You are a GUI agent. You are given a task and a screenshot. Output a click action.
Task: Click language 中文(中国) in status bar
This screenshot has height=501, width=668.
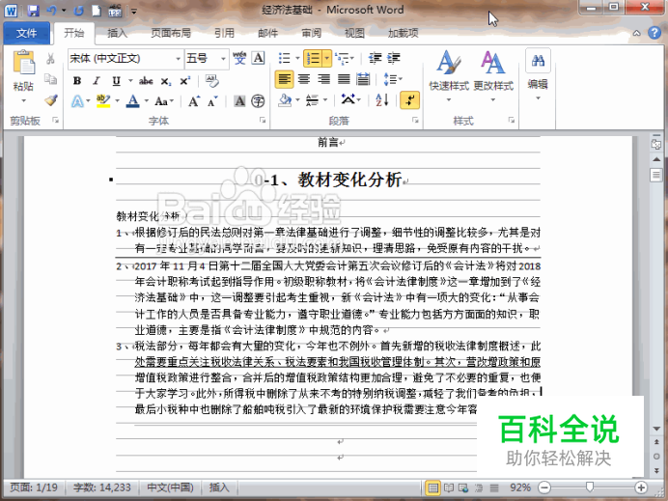[170, 487]
